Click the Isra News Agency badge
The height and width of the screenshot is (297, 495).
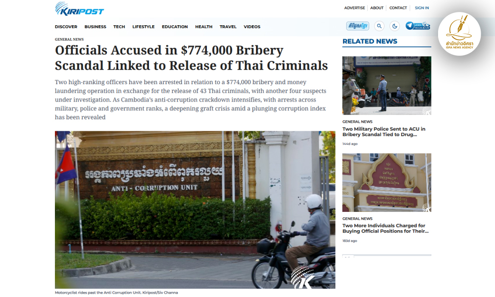click(459, 34)
